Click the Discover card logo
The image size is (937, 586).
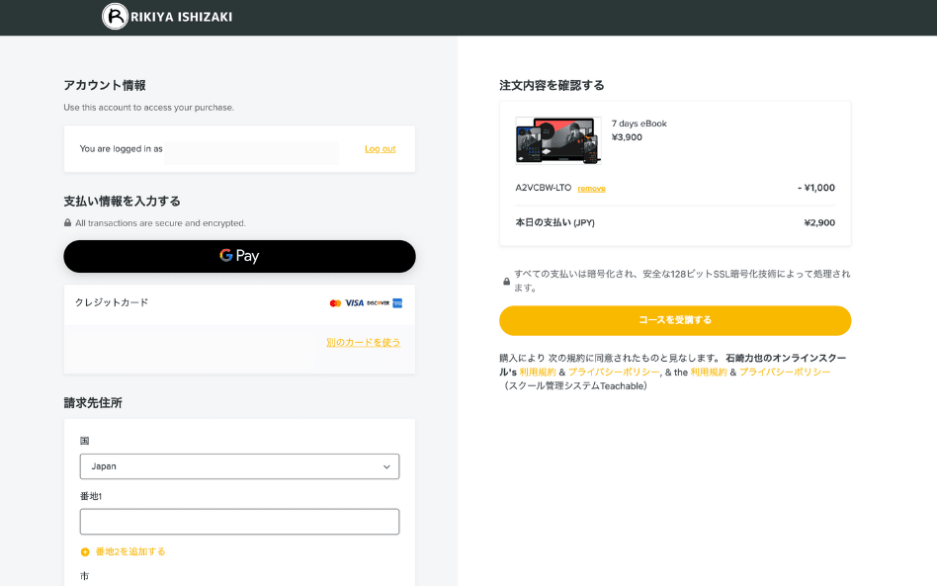(x=378, y=303)
